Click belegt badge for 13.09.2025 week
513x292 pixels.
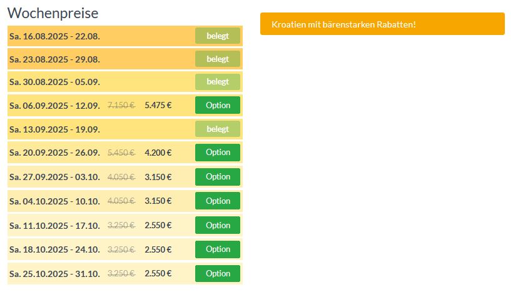pos(218,129)
